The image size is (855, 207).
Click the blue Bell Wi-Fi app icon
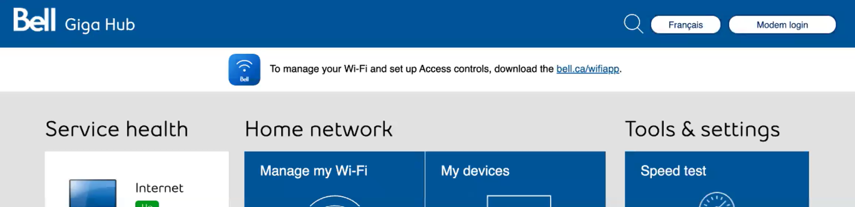(244, 70)
